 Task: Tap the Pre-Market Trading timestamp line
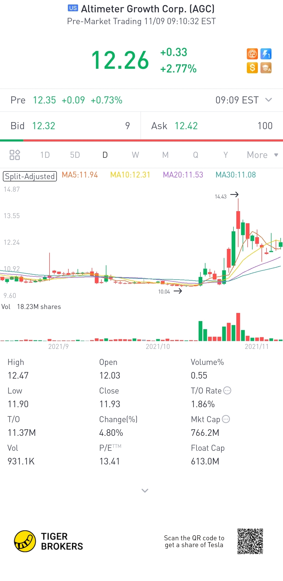click(x=141, y=21)
